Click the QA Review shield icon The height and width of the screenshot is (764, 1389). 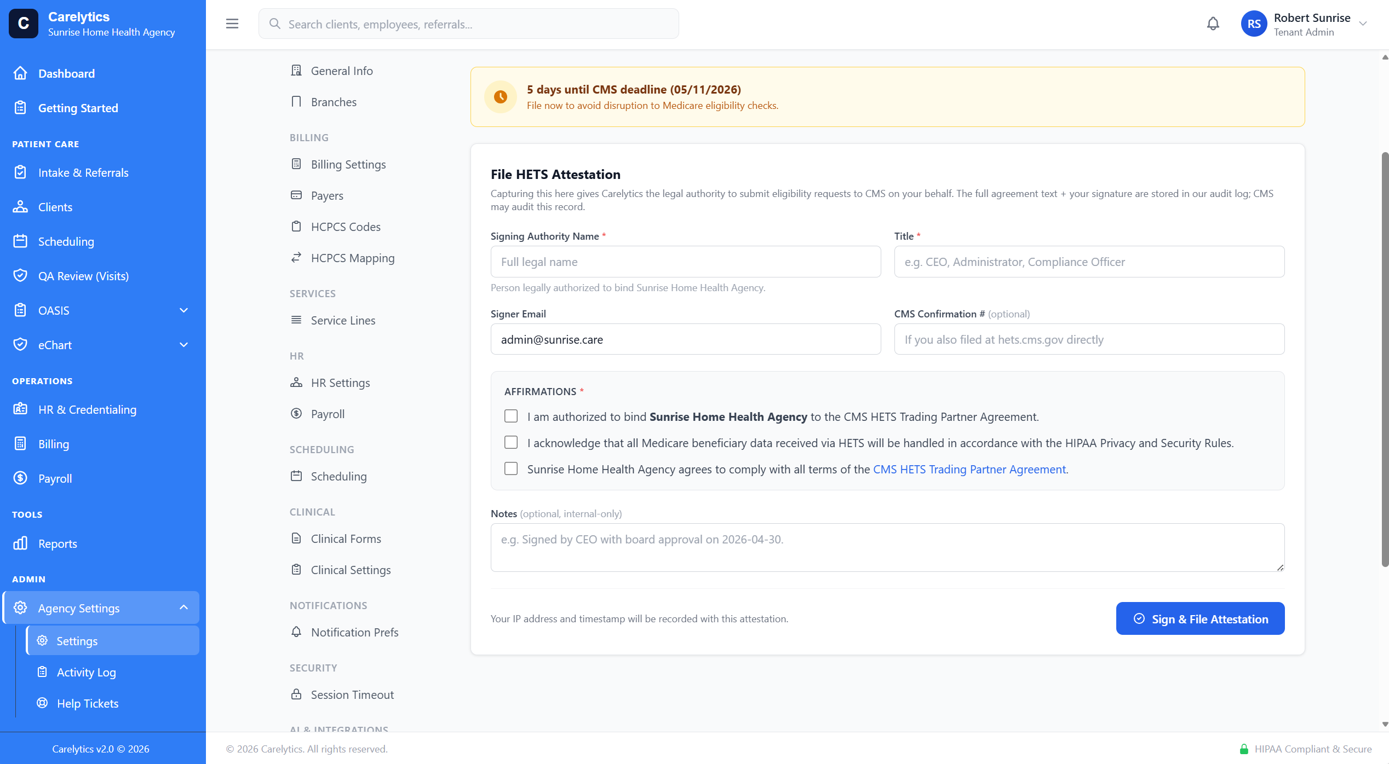[20, 275]
